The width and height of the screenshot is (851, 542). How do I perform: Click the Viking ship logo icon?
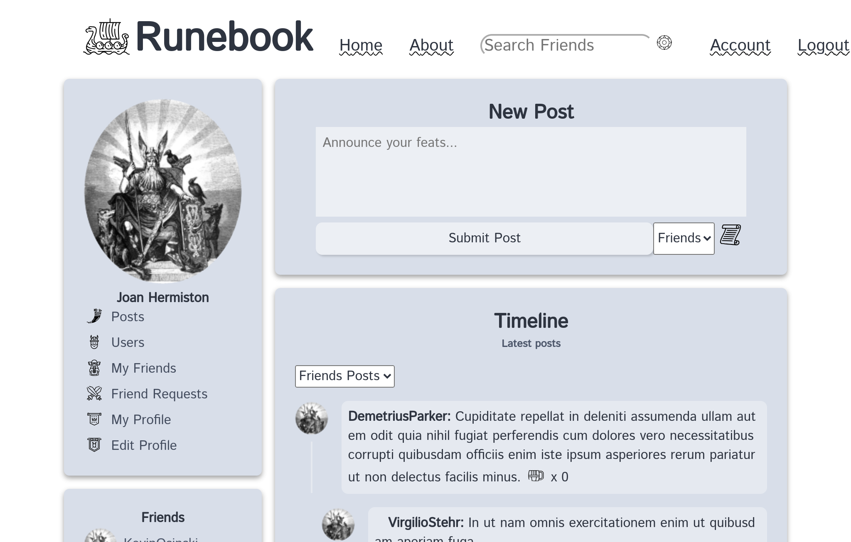pyautogui.click(x=107, y=37)
